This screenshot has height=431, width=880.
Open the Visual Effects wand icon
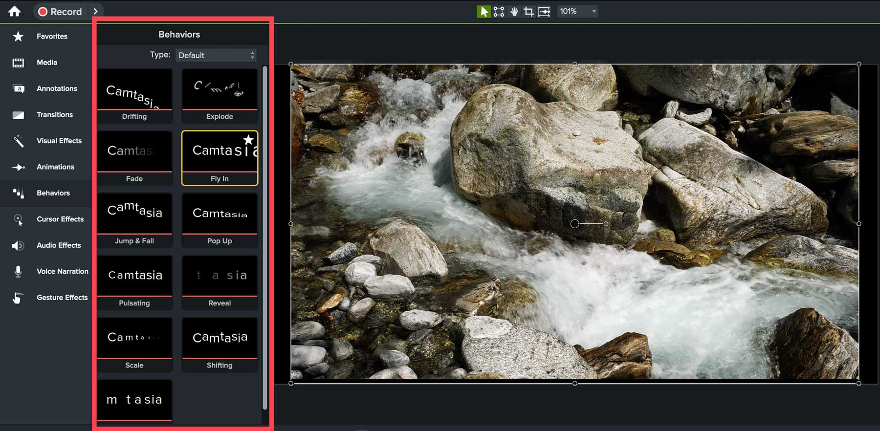[18, 141]
